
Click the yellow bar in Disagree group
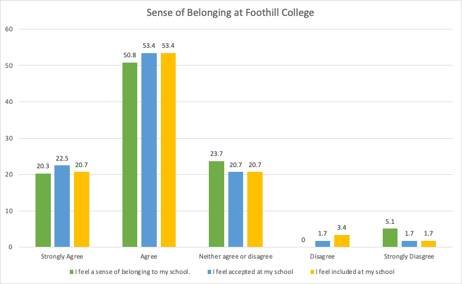[x=342, y=241]
